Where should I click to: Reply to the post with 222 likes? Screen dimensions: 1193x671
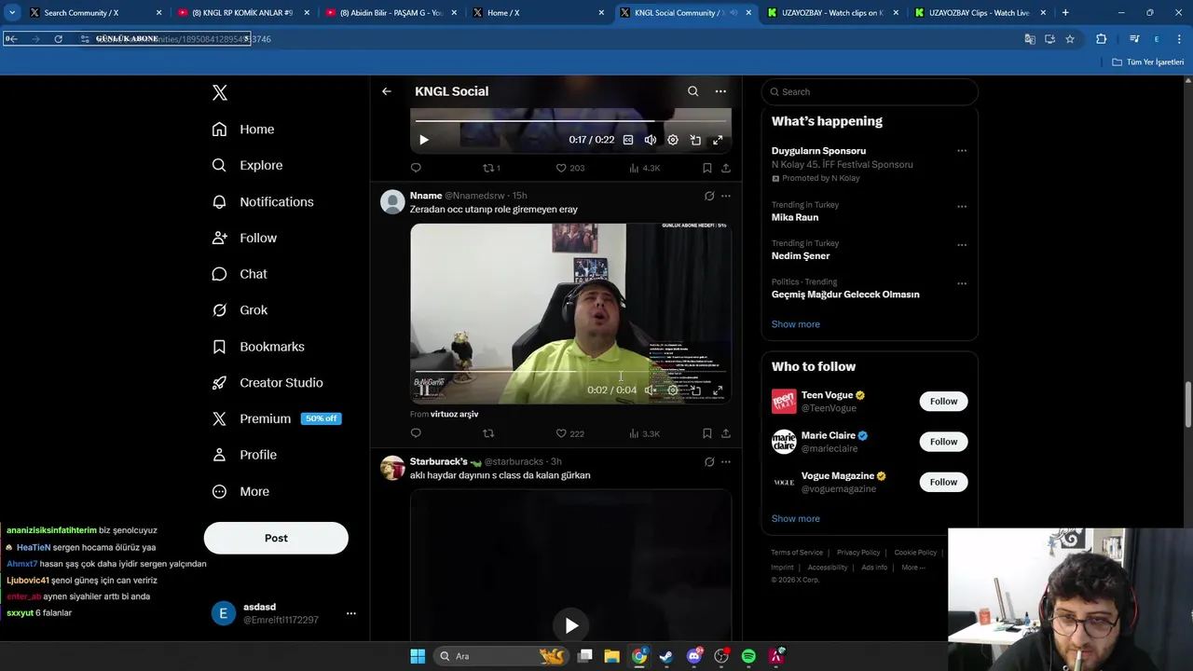416,433
